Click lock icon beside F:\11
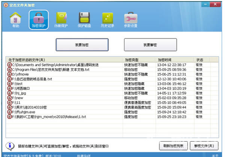The image size is (225, 157). 9,102
